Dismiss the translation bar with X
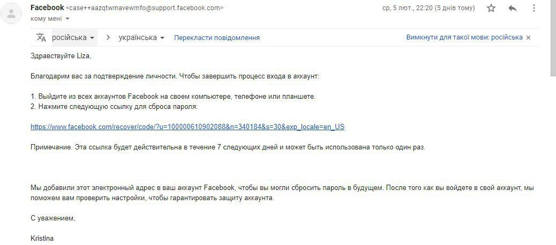The image size is (556, 245). (528, 37)
